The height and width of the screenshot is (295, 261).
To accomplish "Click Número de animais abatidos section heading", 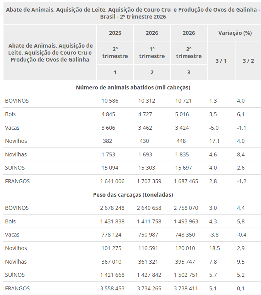I will [x=133, y=87].
